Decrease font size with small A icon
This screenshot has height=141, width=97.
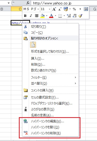pyautogui.click(x=60, y=9)
